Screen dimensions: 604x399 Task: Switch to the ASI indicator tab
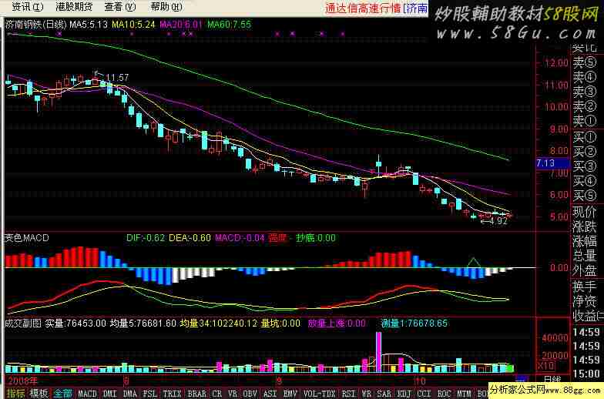point(270,394)
